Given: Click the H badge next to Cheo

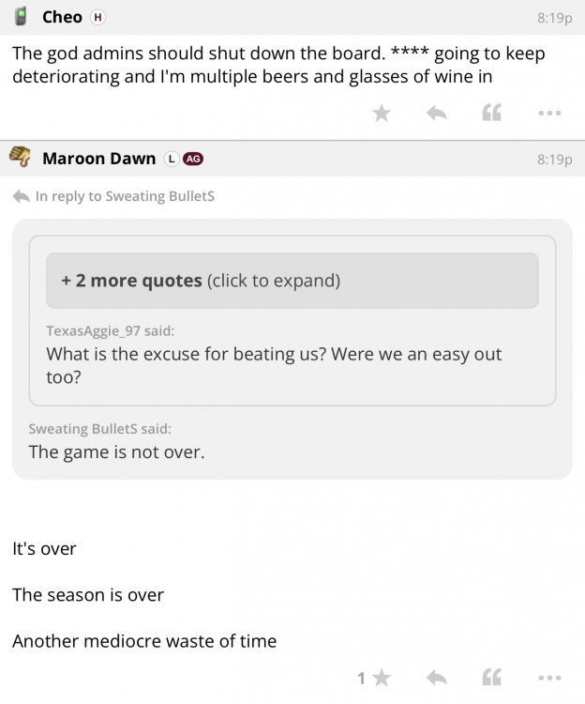Looking at the screenshot, I should click(97, 18).
